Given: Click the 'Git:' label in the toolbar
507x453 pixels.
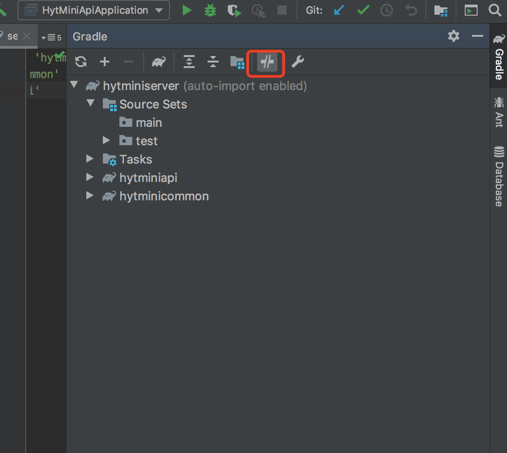Looking at the screenshot, I should tap(314, 11).
